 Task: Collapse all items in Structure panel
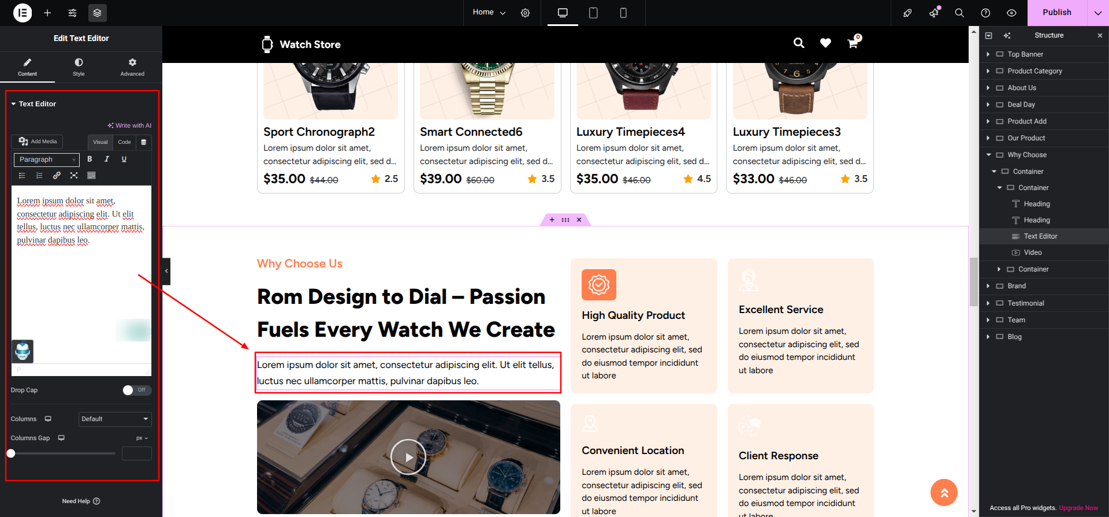pyautogui.click(x=988, y=36)
